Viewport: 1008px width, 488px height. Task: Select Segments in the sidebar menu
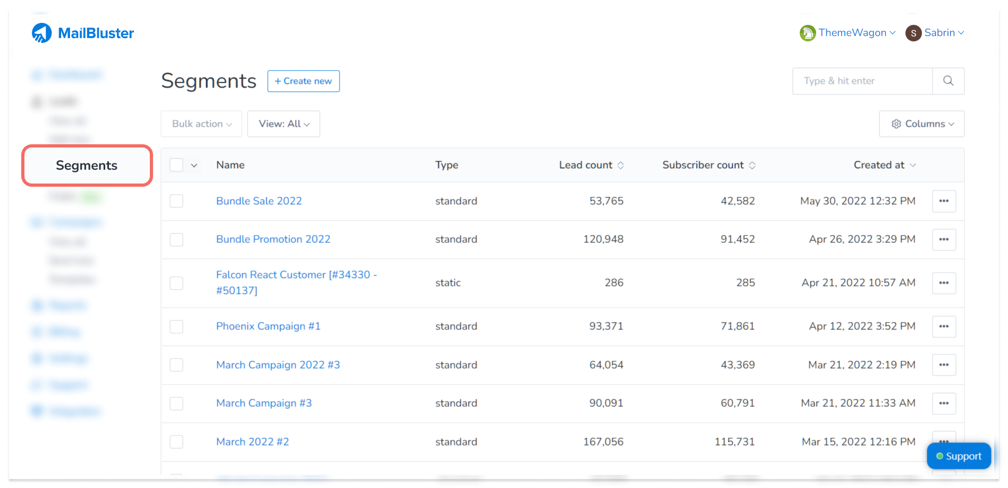coord(87,165)
